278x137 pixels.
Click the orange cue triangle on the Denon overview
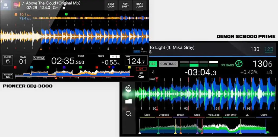click(181, 133)
